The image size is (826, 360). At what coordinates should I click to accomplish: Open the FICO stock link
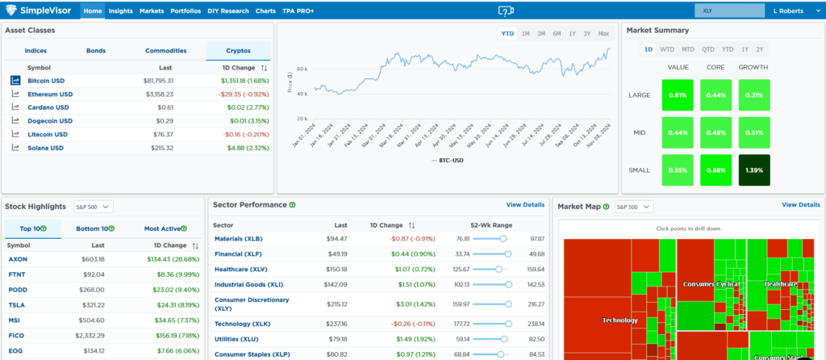coord(16,335)
